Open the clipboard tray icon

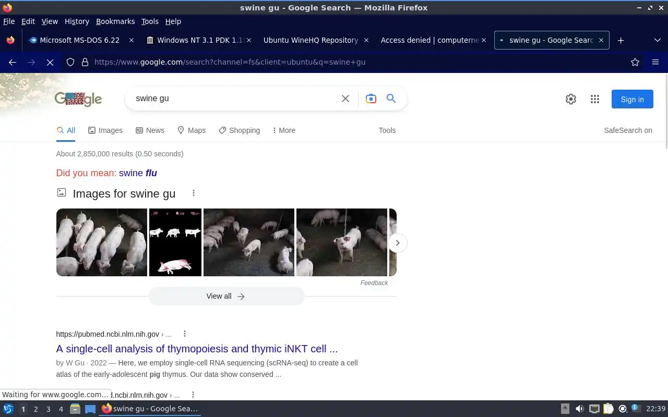click(x=609, y=409)
